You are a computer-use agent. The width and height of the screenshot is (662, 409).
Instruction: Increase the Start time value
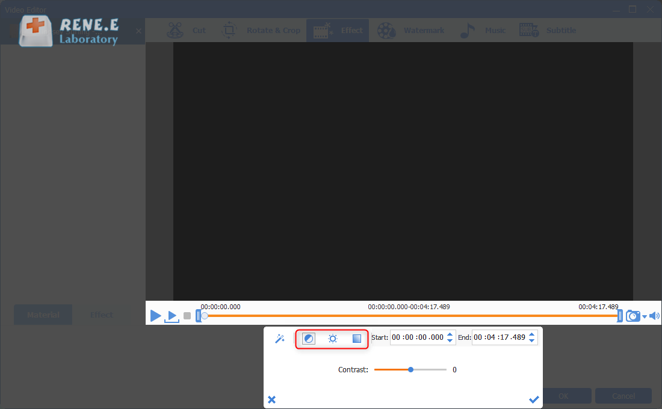pos(450,334)
